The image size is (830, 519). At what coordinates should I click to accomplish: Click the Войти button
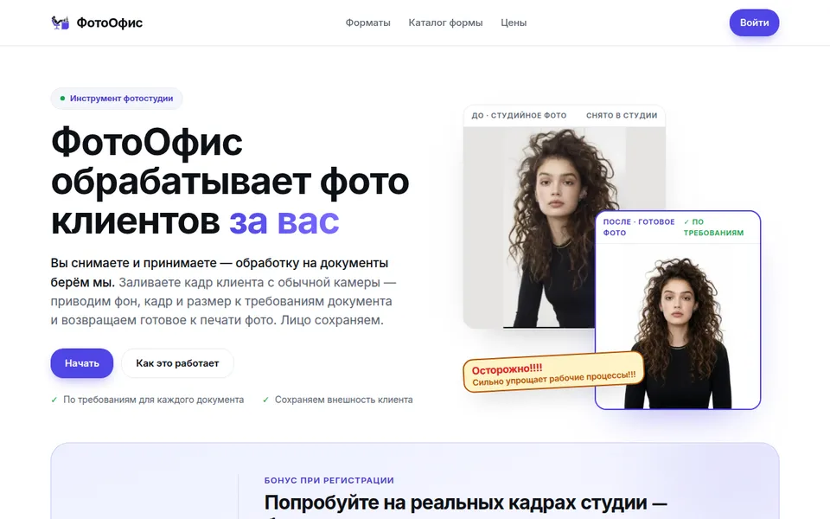pos(754,22)
